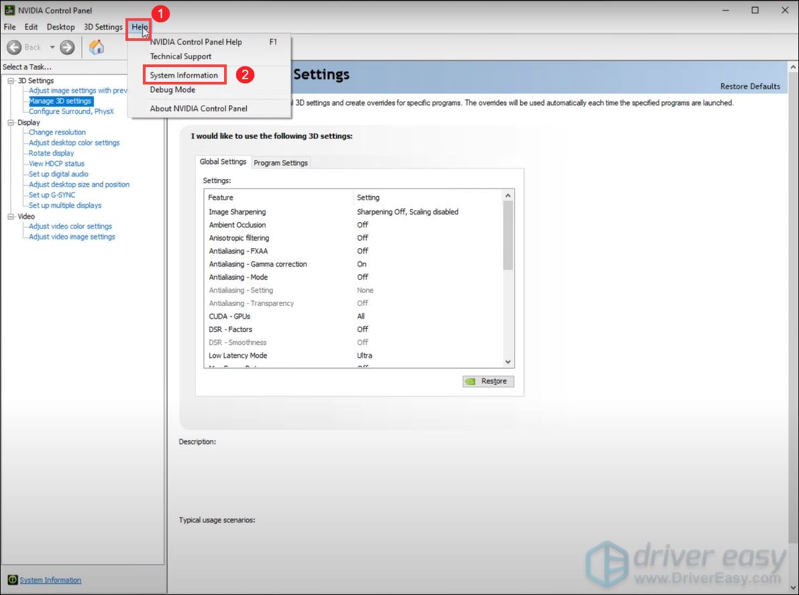Select Antialiasing - FXAA row
The image size is (799, 595).
[x=354, y=251]
